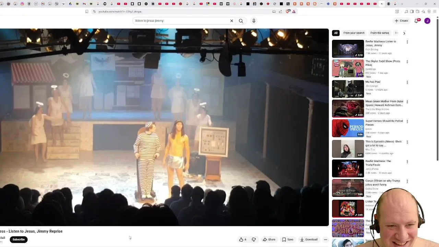
Task: Open Conan O'Brien on Trump jokes title
Action: [383, 183]
